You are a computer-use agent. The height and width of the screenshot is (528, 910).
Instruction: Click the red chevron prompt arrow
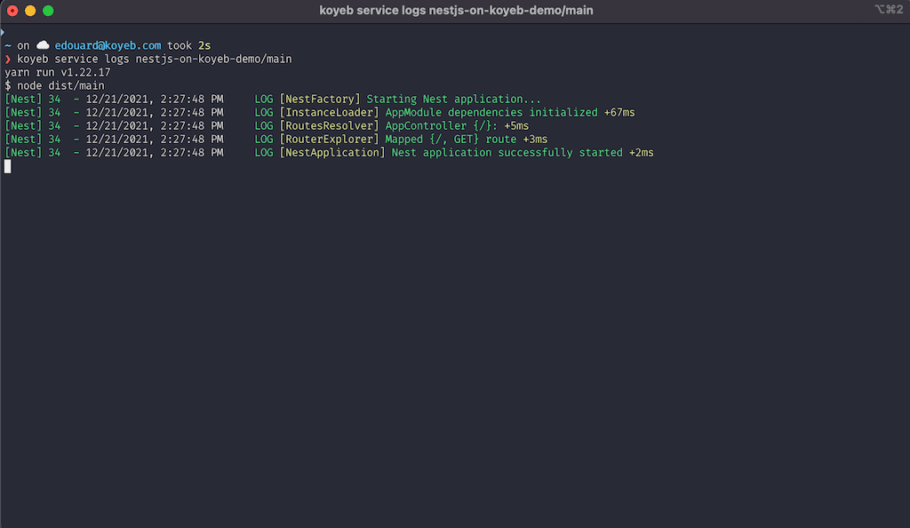point(7,58)
